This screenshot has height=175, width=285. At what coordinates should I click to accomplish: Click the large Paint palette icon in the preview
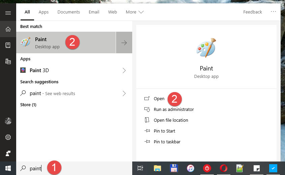(x=206, y=48)
